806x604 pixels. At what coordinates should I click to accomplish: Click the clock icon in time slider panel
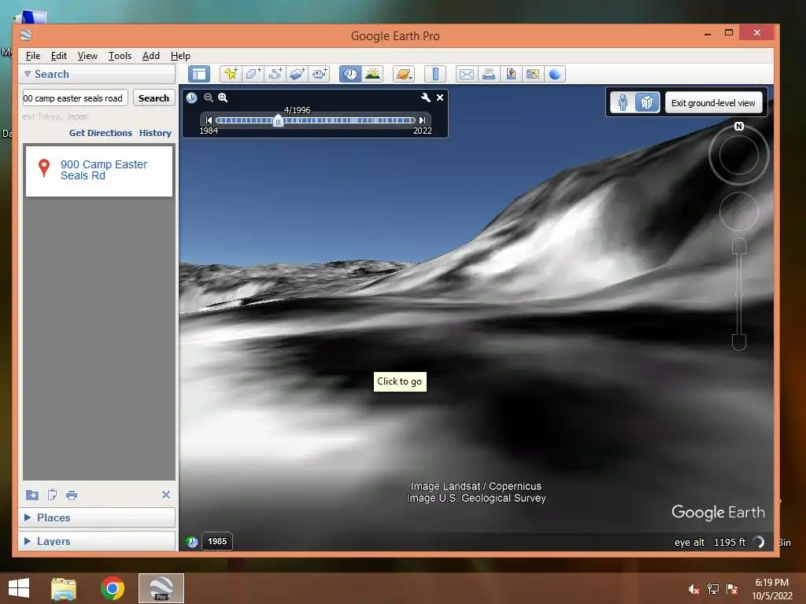[191, 98]
